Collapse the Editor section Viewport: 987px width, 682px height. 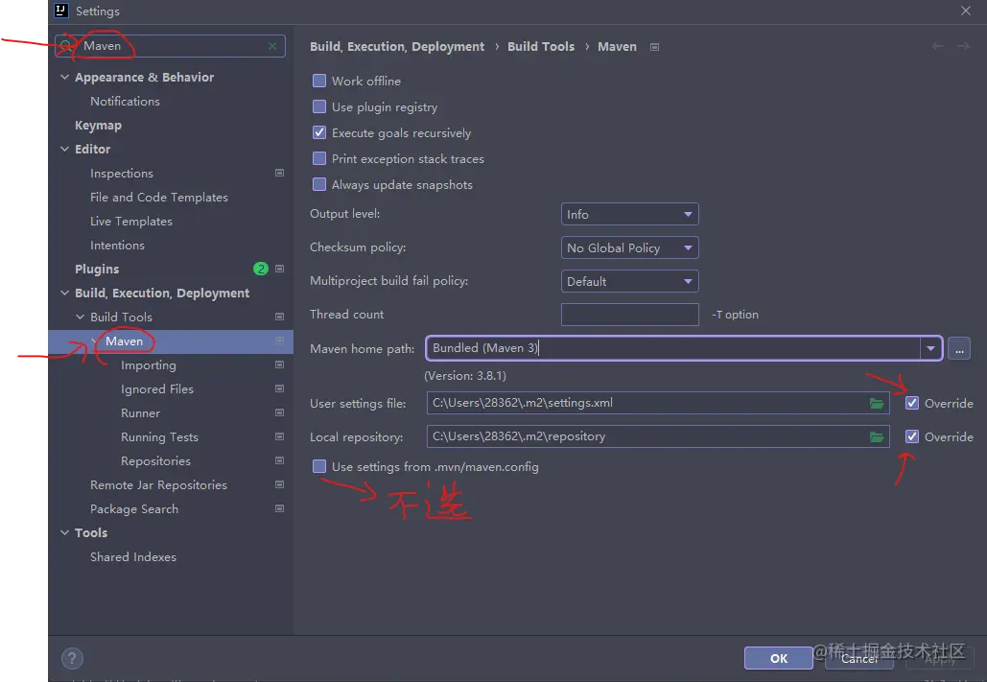[64, 149]
